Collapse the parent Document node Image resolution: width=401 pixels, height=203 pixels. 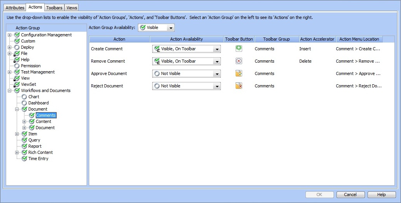17,109
